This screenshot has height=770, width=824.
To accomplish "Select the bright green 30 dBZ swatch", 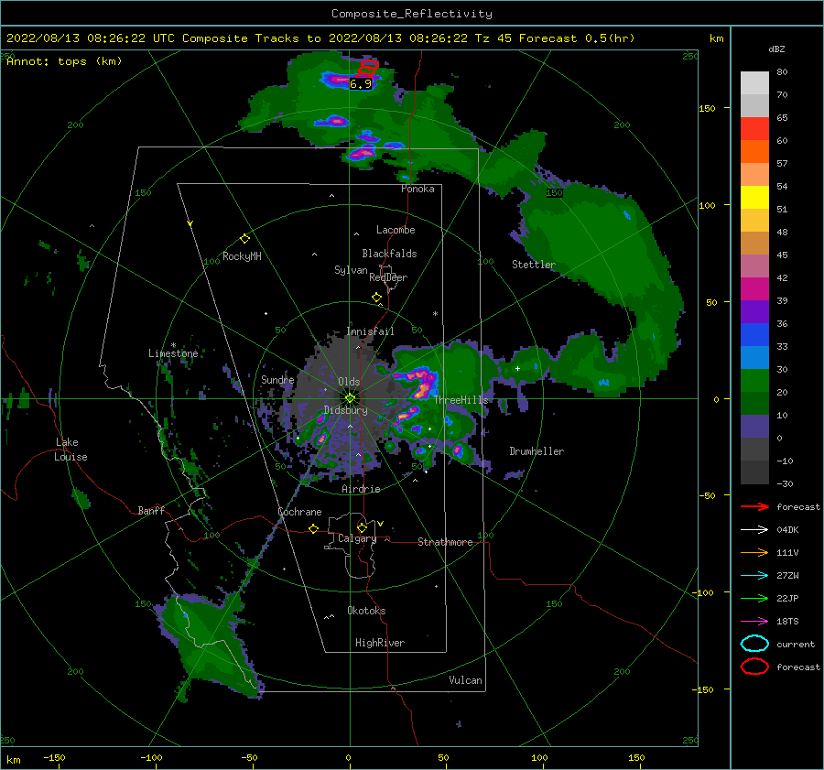I will point(754,380).
